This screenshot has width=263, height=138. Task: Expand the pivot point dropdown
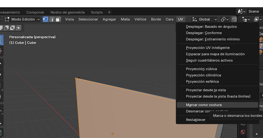225,19
